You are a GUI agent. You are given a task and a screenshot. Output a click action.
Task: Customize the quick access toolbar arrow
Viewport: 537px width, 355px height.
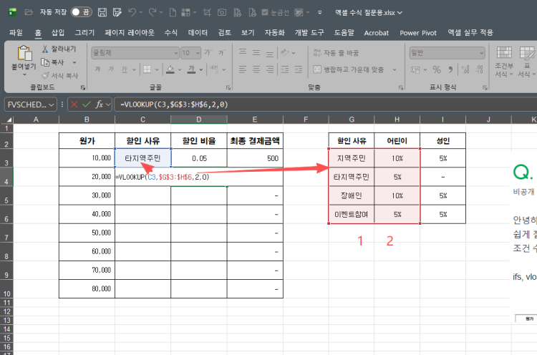click(319, 13)
